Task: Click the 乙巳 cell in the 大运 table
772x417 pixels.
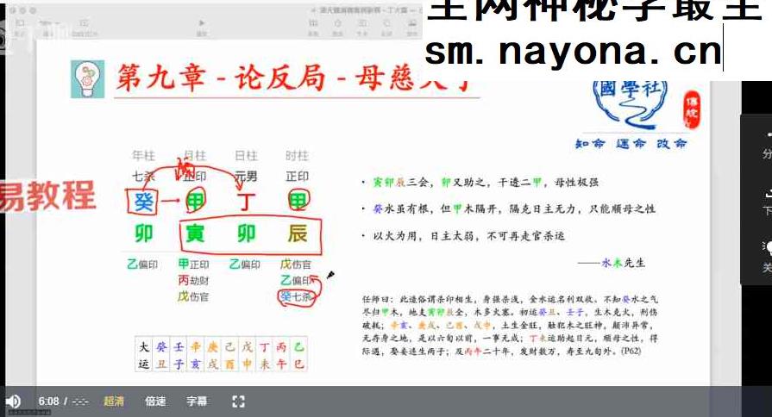Action: click(x=298, y=355)
